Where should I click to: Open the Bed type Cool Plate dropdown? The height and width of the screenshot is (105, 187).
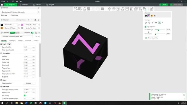tap(24, 15)
